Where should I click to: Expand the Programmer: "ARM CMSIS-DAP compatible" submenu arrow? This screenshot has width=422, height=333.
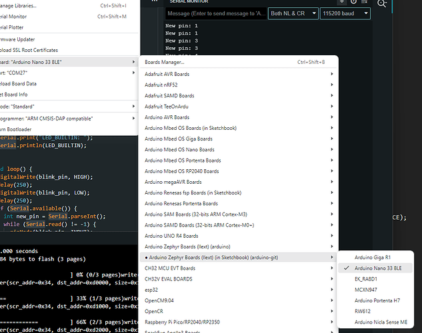click(133, 119)
